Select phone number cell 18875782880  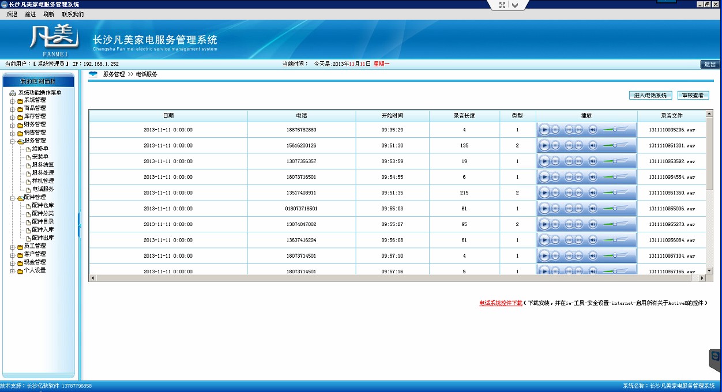302,130
